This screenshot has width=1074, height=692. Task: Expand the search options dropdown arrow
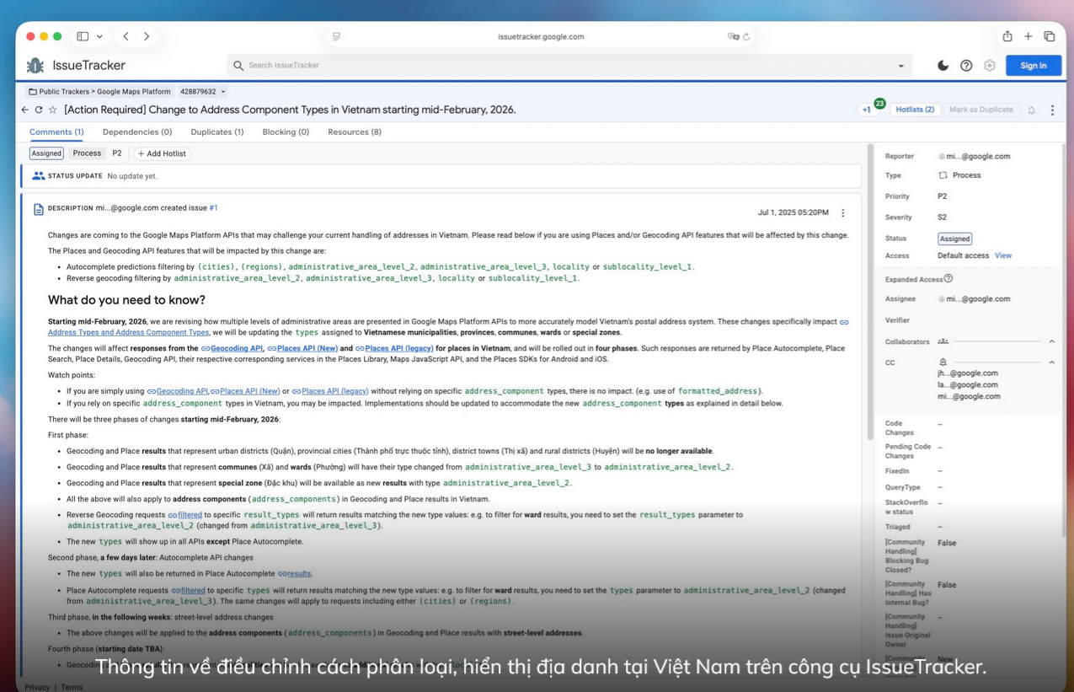[x=900, y=66]
